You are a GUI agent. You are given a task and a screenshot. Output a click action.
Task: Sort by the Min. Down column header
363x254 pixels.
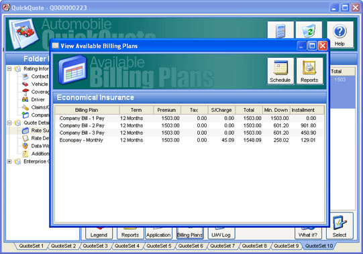pos(276,110)
